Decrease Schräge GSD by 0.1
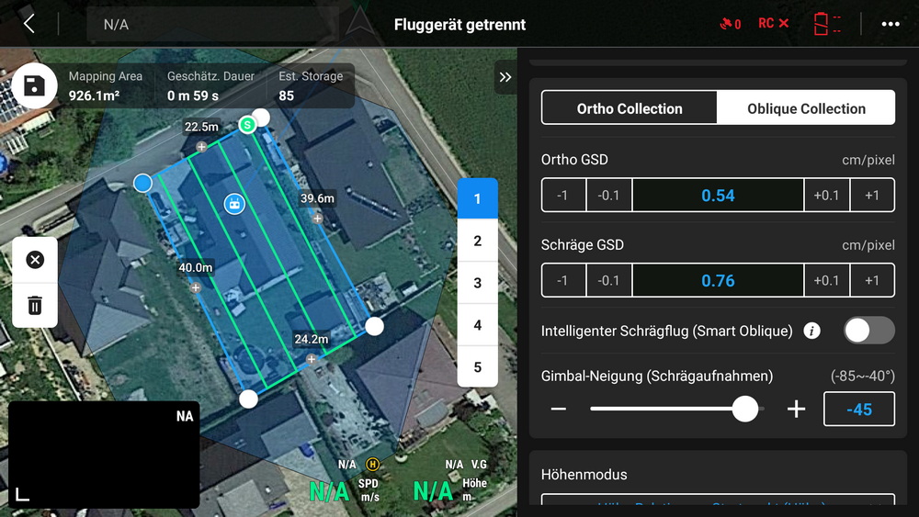 tap(609, 280)
